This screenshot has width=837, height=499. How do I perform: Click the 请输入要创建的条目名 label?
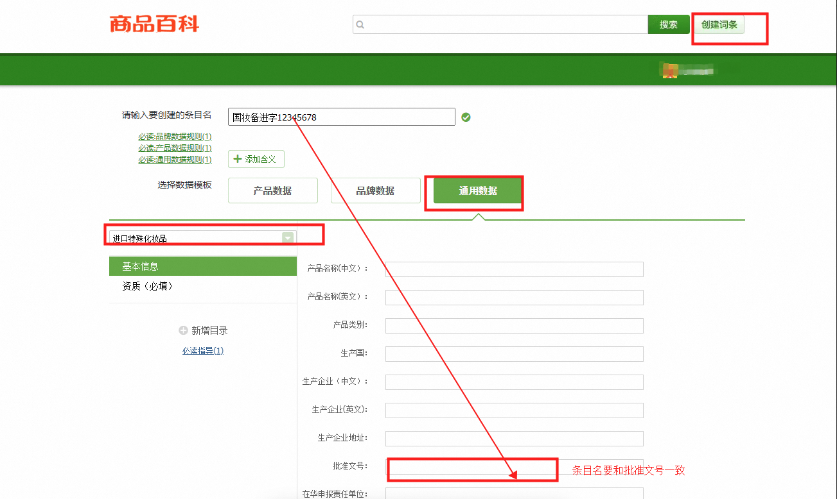point(167,115)
